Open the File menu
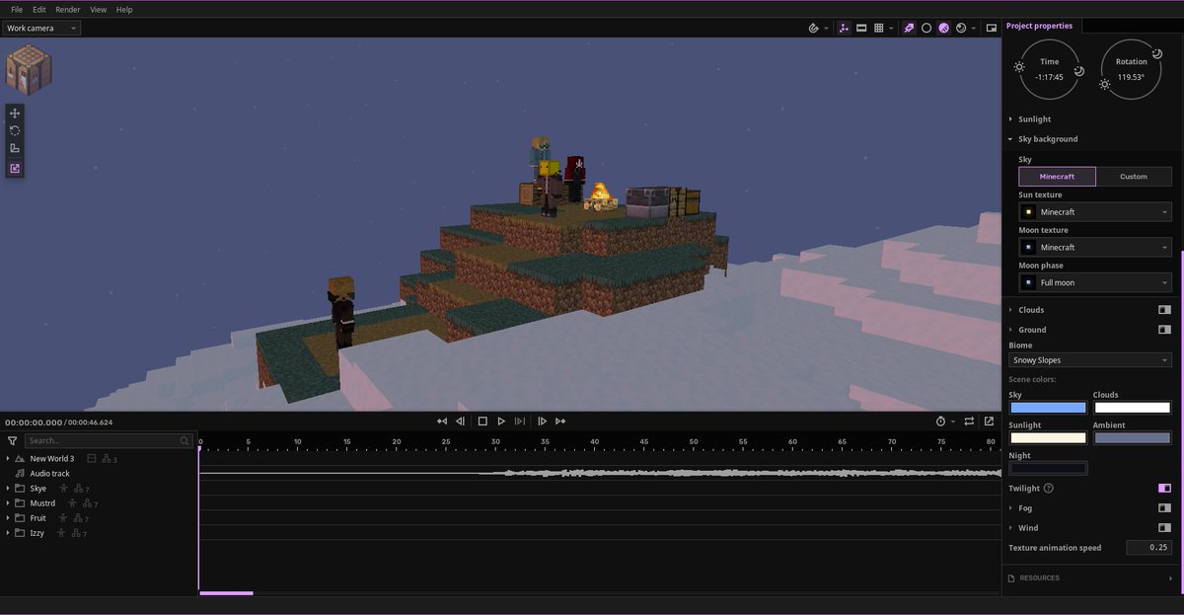Image resolution: width=1184 pixels, height=615 pixels. [x=17, y=9]
